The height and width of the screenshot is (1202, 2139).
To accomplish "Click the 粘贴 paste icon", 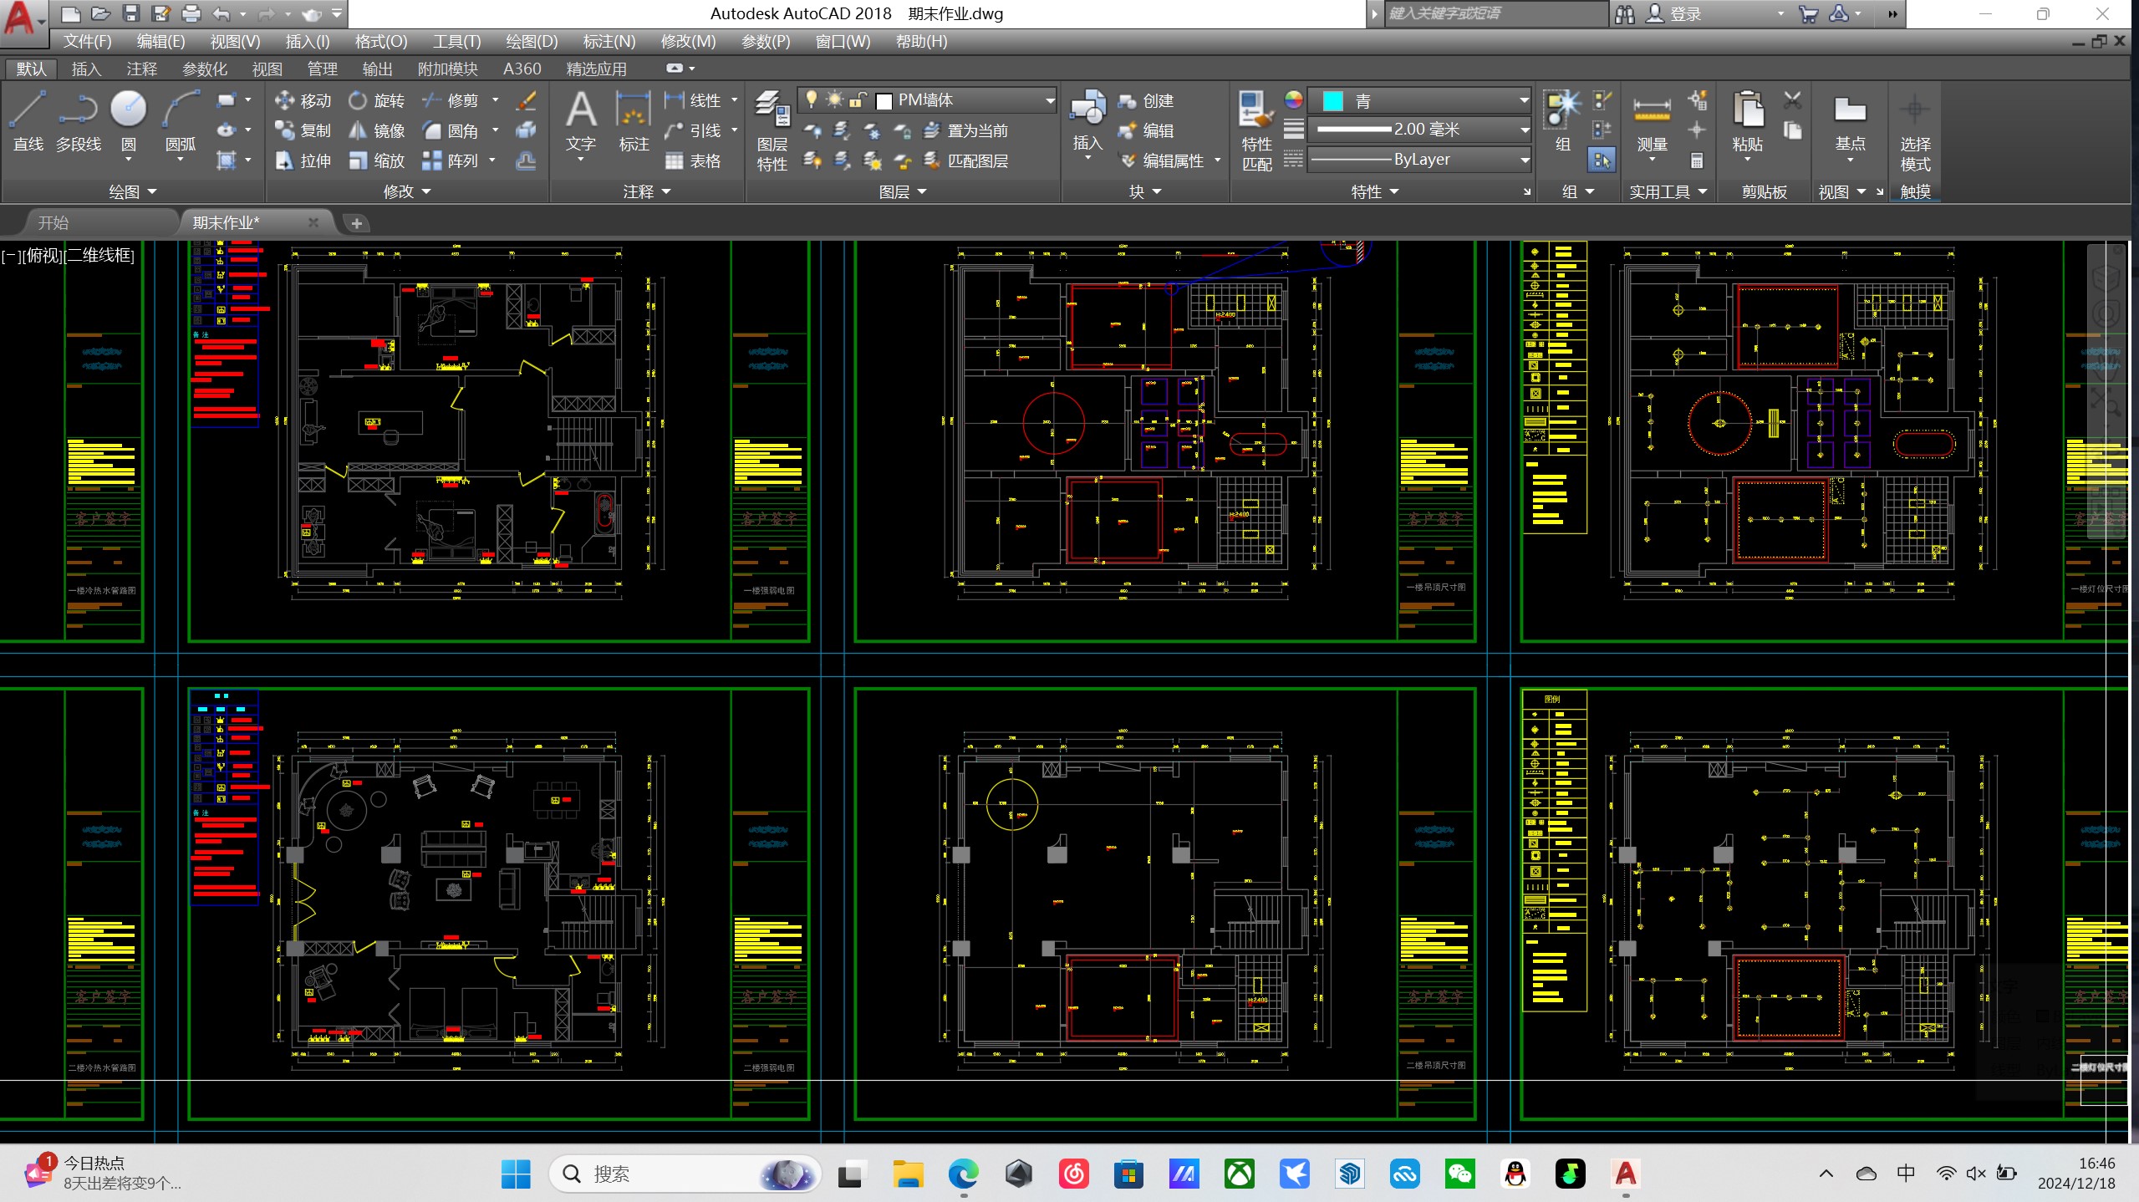I will coord(1747,120).
